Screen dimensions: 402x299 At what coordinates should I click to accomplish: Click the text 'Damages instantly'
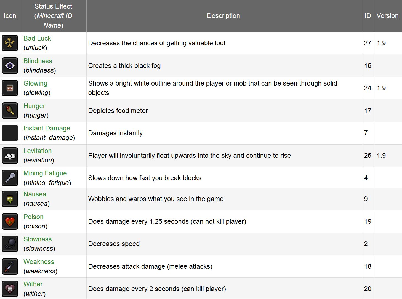pyautogui.click(x=115, y=133)
